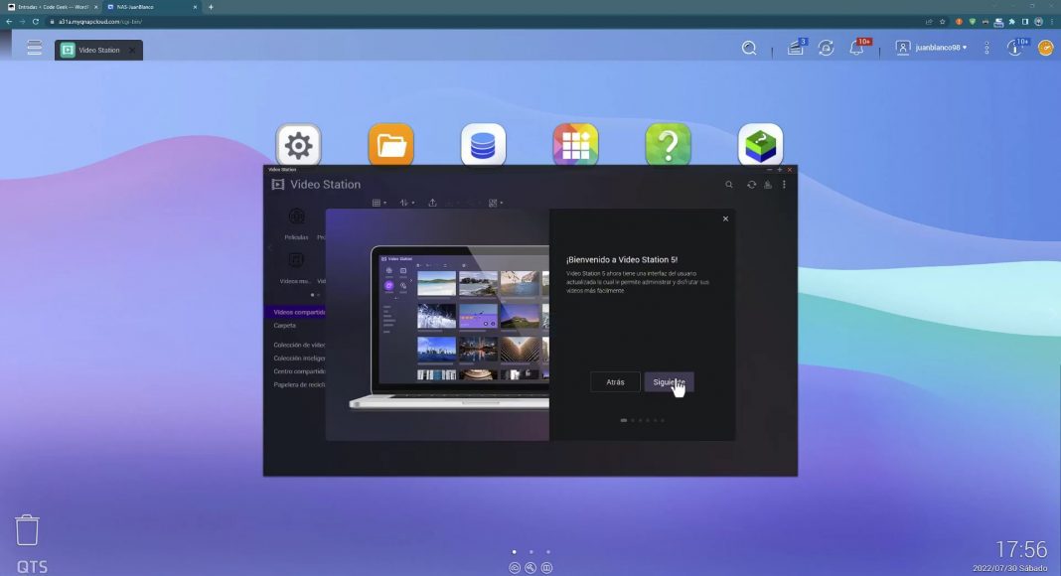Open the green Help Center question icon
The height and width of the screenshot is (576, 1061).
click(668, 146)
